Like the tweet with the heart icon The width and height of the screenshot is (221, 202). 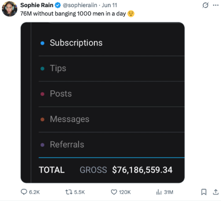pos(114,192)
